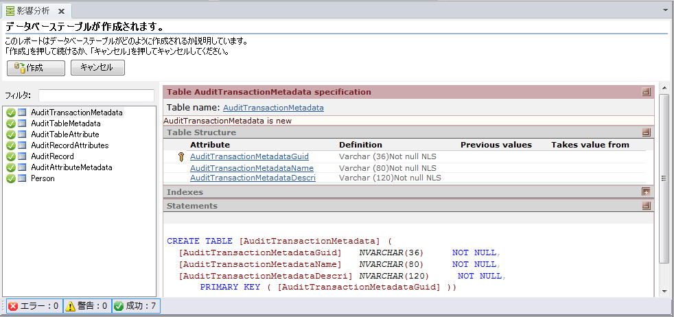
Task: Click green check icon beside AuditTableMetadata
Action: pos(11,124)
